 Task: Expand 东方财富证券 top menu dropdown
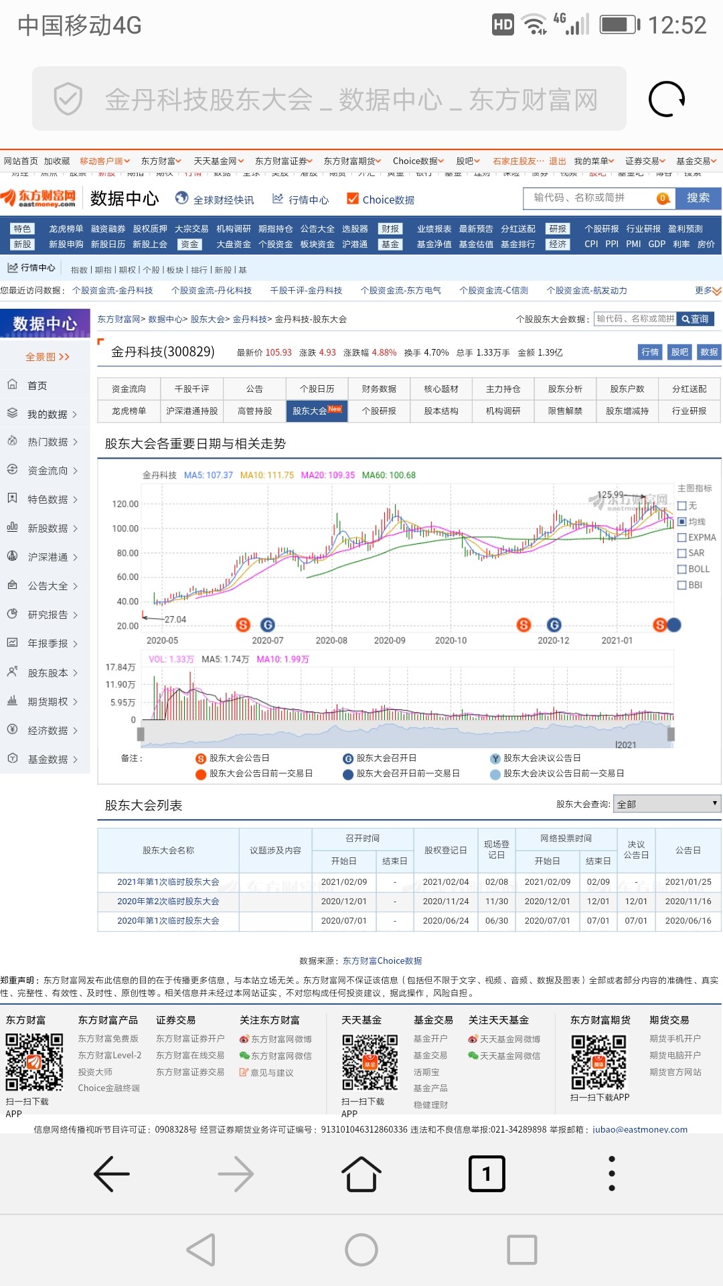click(284, 161)
